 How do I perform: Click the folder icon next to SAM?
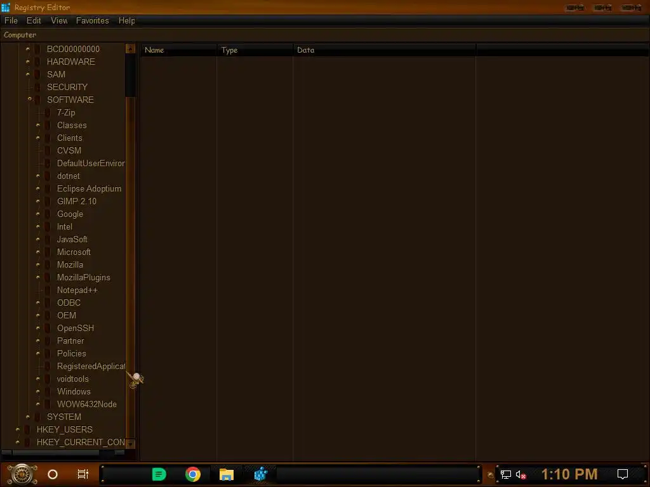point(37,75)
